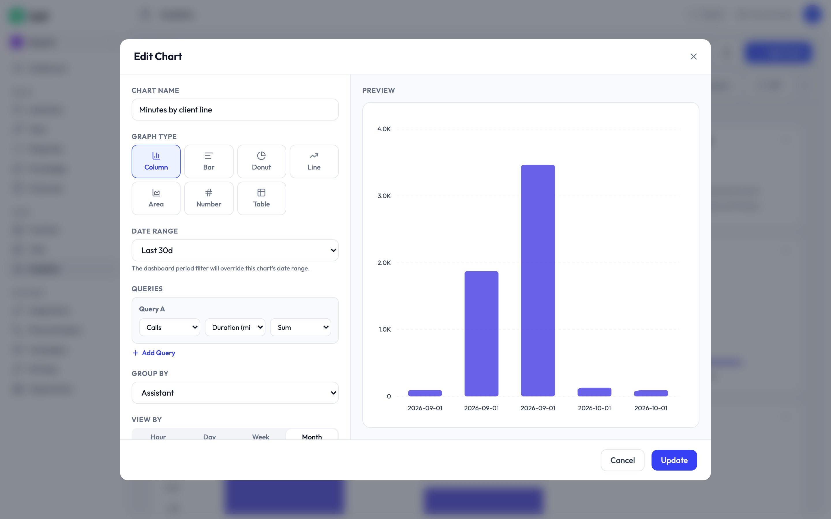Click the Query A label
This screenshot has width=831, height=519.
point(152,309)
